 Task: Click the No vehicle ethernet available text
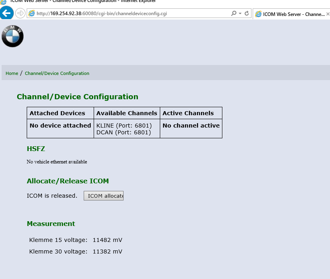[x=57, y=161]
